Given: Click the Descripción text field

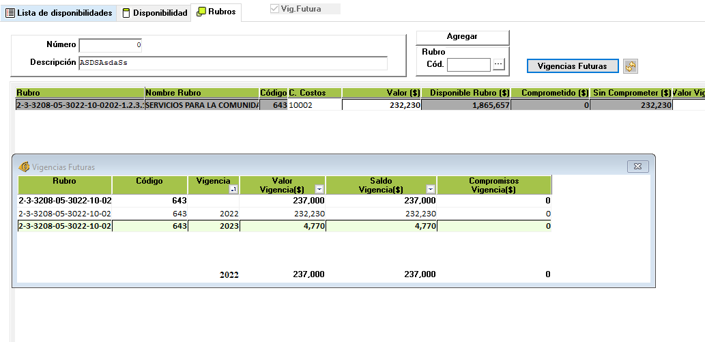Looking at the screenshot, I should [x=232, y=63].
